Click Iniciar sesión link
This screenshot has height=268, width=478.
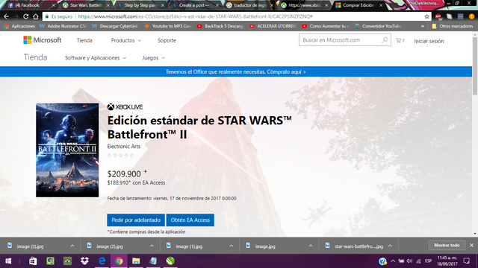pyautogui.click(x=429, y=41)
